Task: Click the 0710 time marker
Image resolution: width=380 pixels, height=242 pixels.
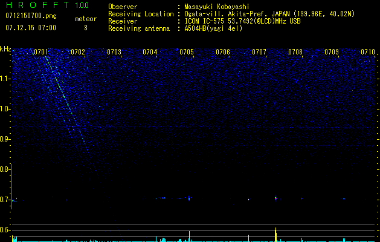Action: (x=368, y=52)
